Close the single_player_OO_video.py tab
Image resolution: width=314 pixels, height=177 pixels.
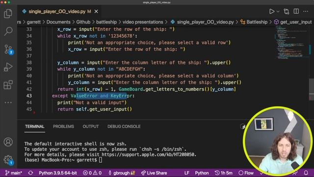click(x=96, y=11)
